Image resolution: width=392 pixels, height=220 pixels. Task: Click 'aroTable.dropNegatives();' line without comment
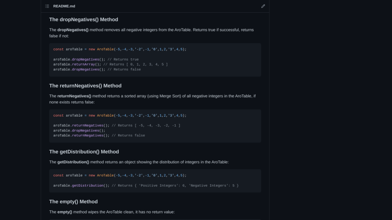79,130
